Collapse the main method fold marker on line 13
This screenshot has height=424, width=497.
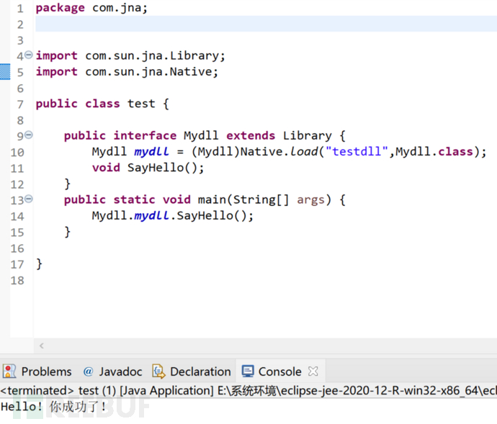[x=29, y=199]
